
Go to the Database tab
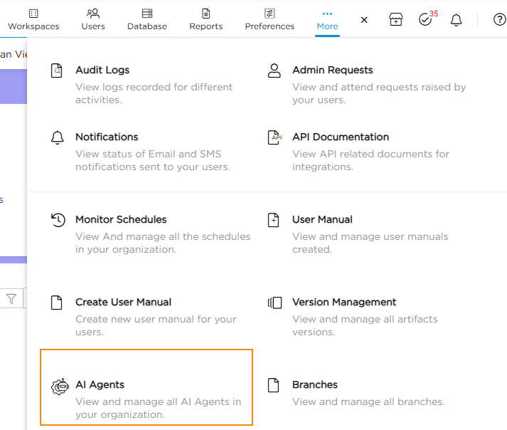click(147, 19)
